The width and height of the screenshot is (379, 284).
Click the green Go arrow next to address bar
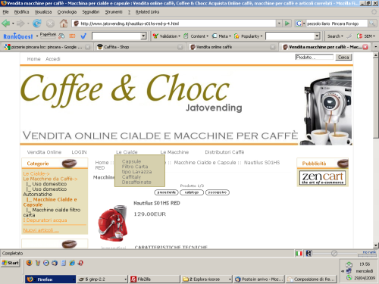287,23
